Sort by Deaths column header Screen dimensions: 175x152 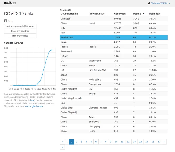pyautogui.click(x=137, y=14)
